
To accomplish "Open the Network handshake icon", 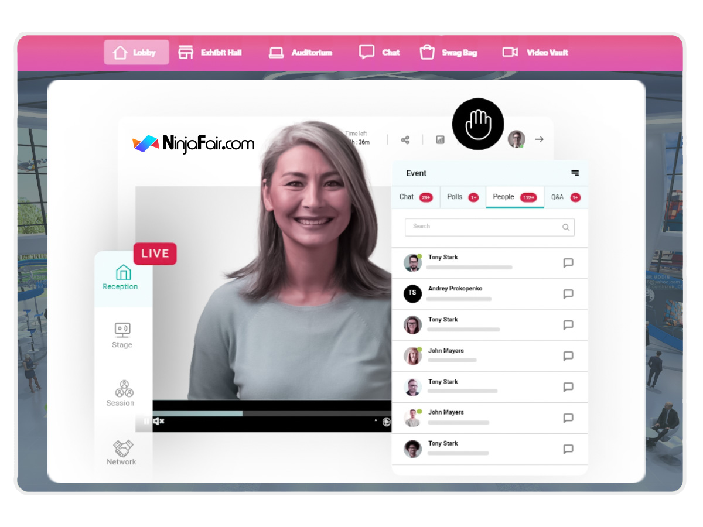I will (121, 448).
